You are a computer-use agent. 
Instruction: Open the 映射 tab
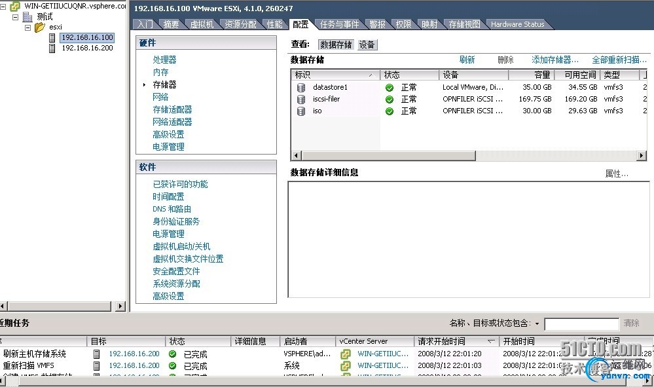coord(429,24)
